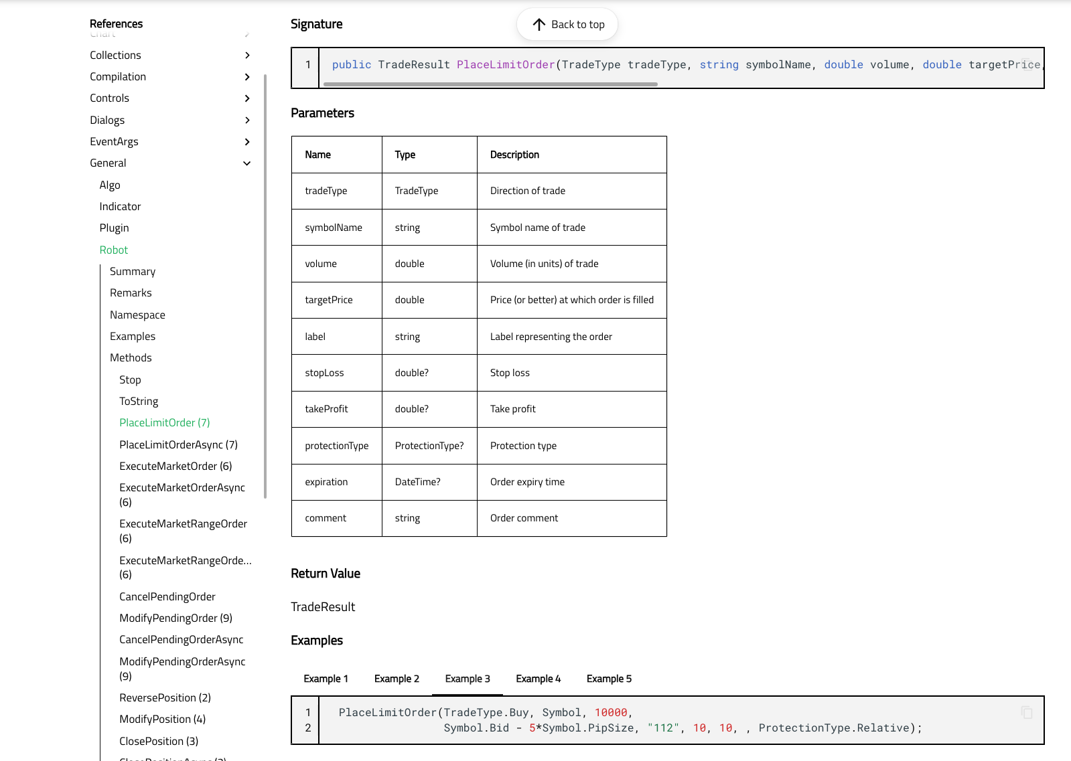Screen dimensions: 1071x761
Task: Open the Controls reference link
Action: click(x=109, y=98)
